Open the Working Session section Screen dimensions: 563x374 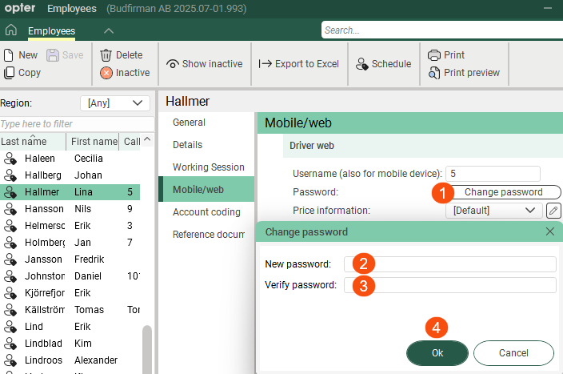pos(208,167)
